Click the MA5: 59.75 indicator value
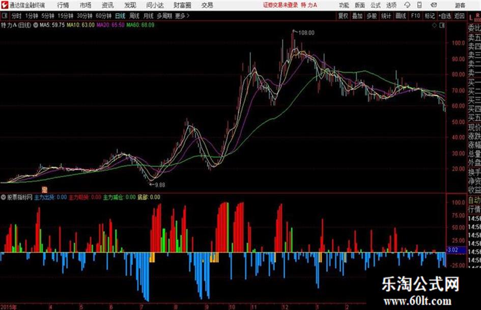Screen dimensions: 481x310 pos(52,25)
